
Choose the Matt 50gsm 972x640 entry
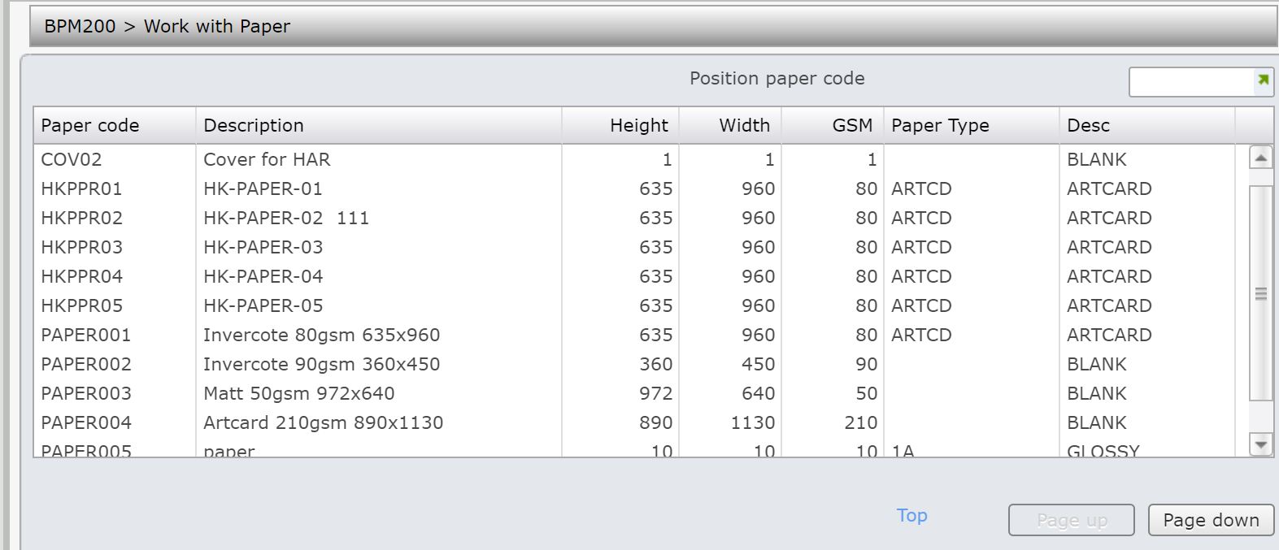pos(298,393)
